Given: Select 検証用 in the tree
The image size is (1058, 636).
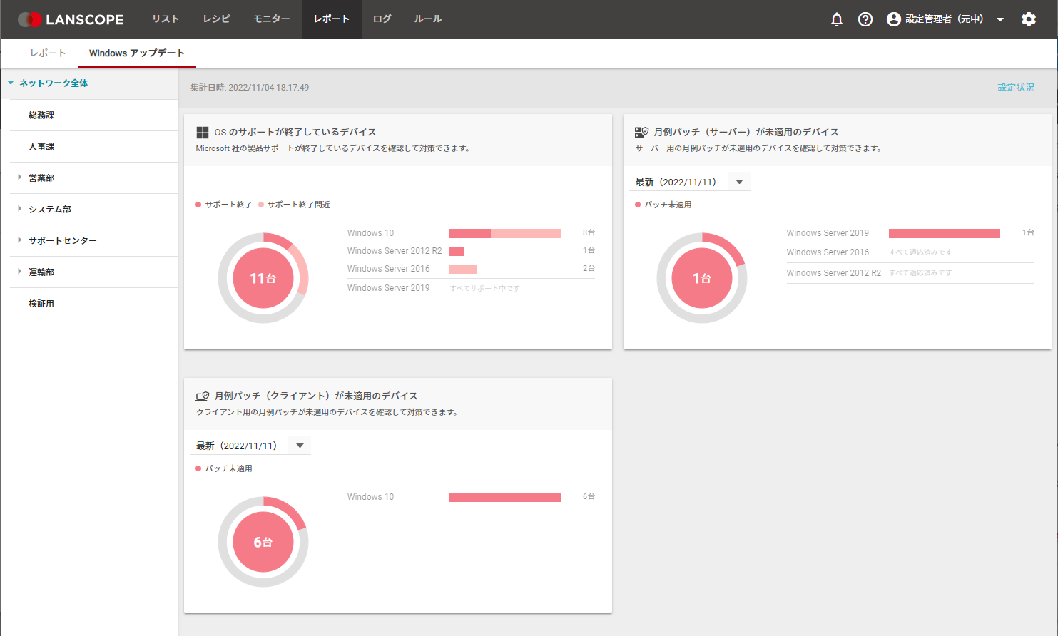Looking at the screenshot, I should pos(41,304).
